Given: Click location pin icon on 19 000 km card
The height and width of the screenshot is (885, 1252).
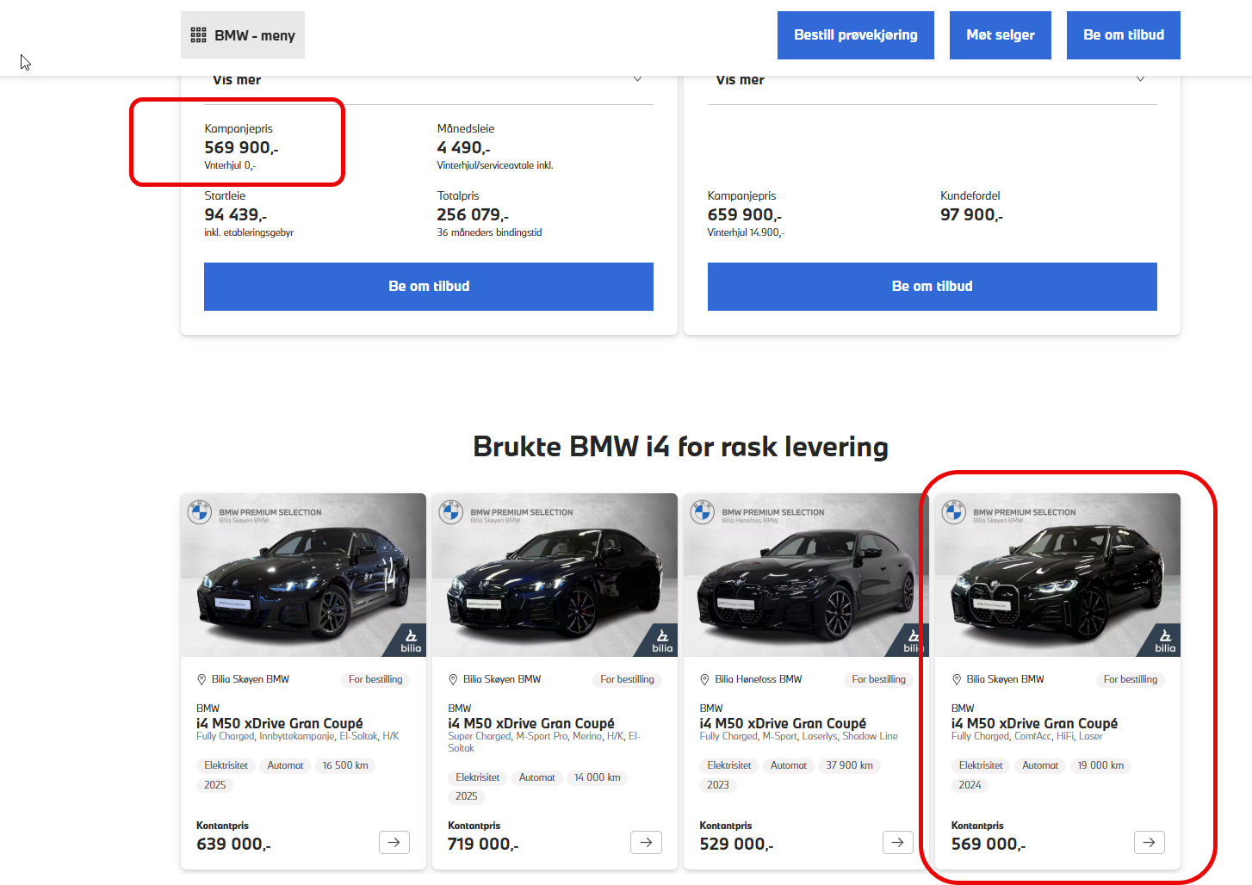Looking at the screenshot, I should [956, 679].
